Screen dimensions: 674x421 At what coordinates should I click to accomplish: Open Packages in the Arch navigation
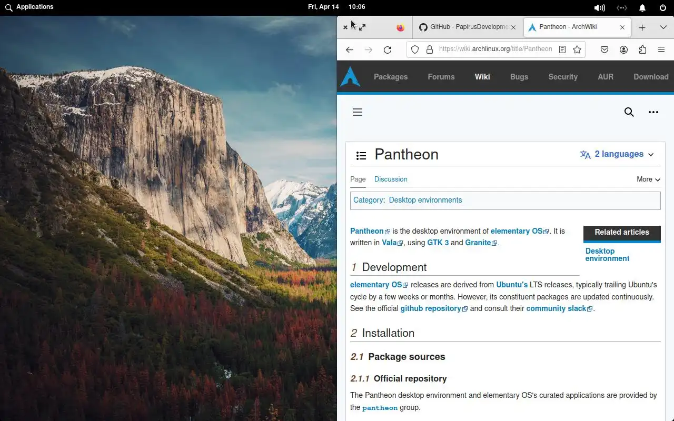[391, 77]
